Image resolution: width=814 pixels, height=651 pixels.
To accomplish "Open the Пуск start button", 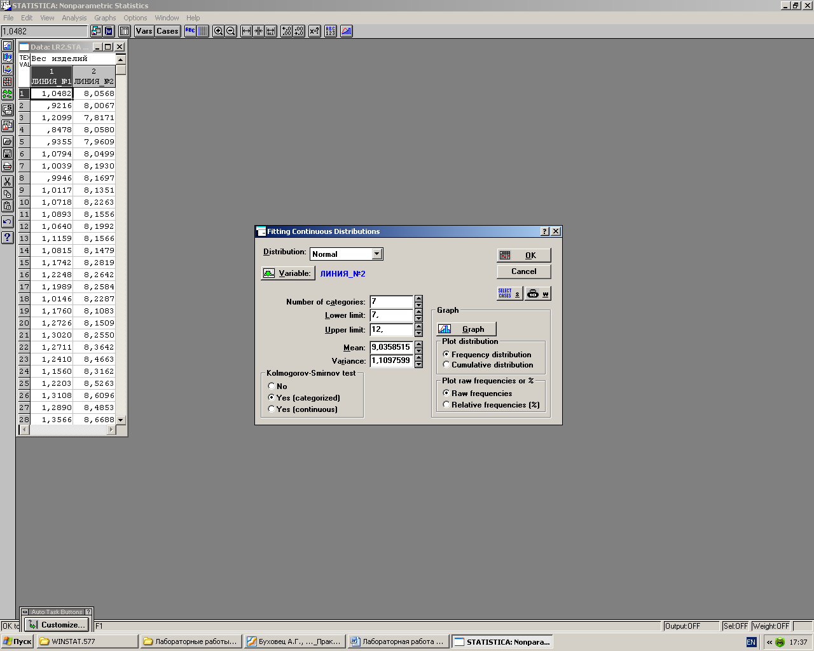I will 17,641.
